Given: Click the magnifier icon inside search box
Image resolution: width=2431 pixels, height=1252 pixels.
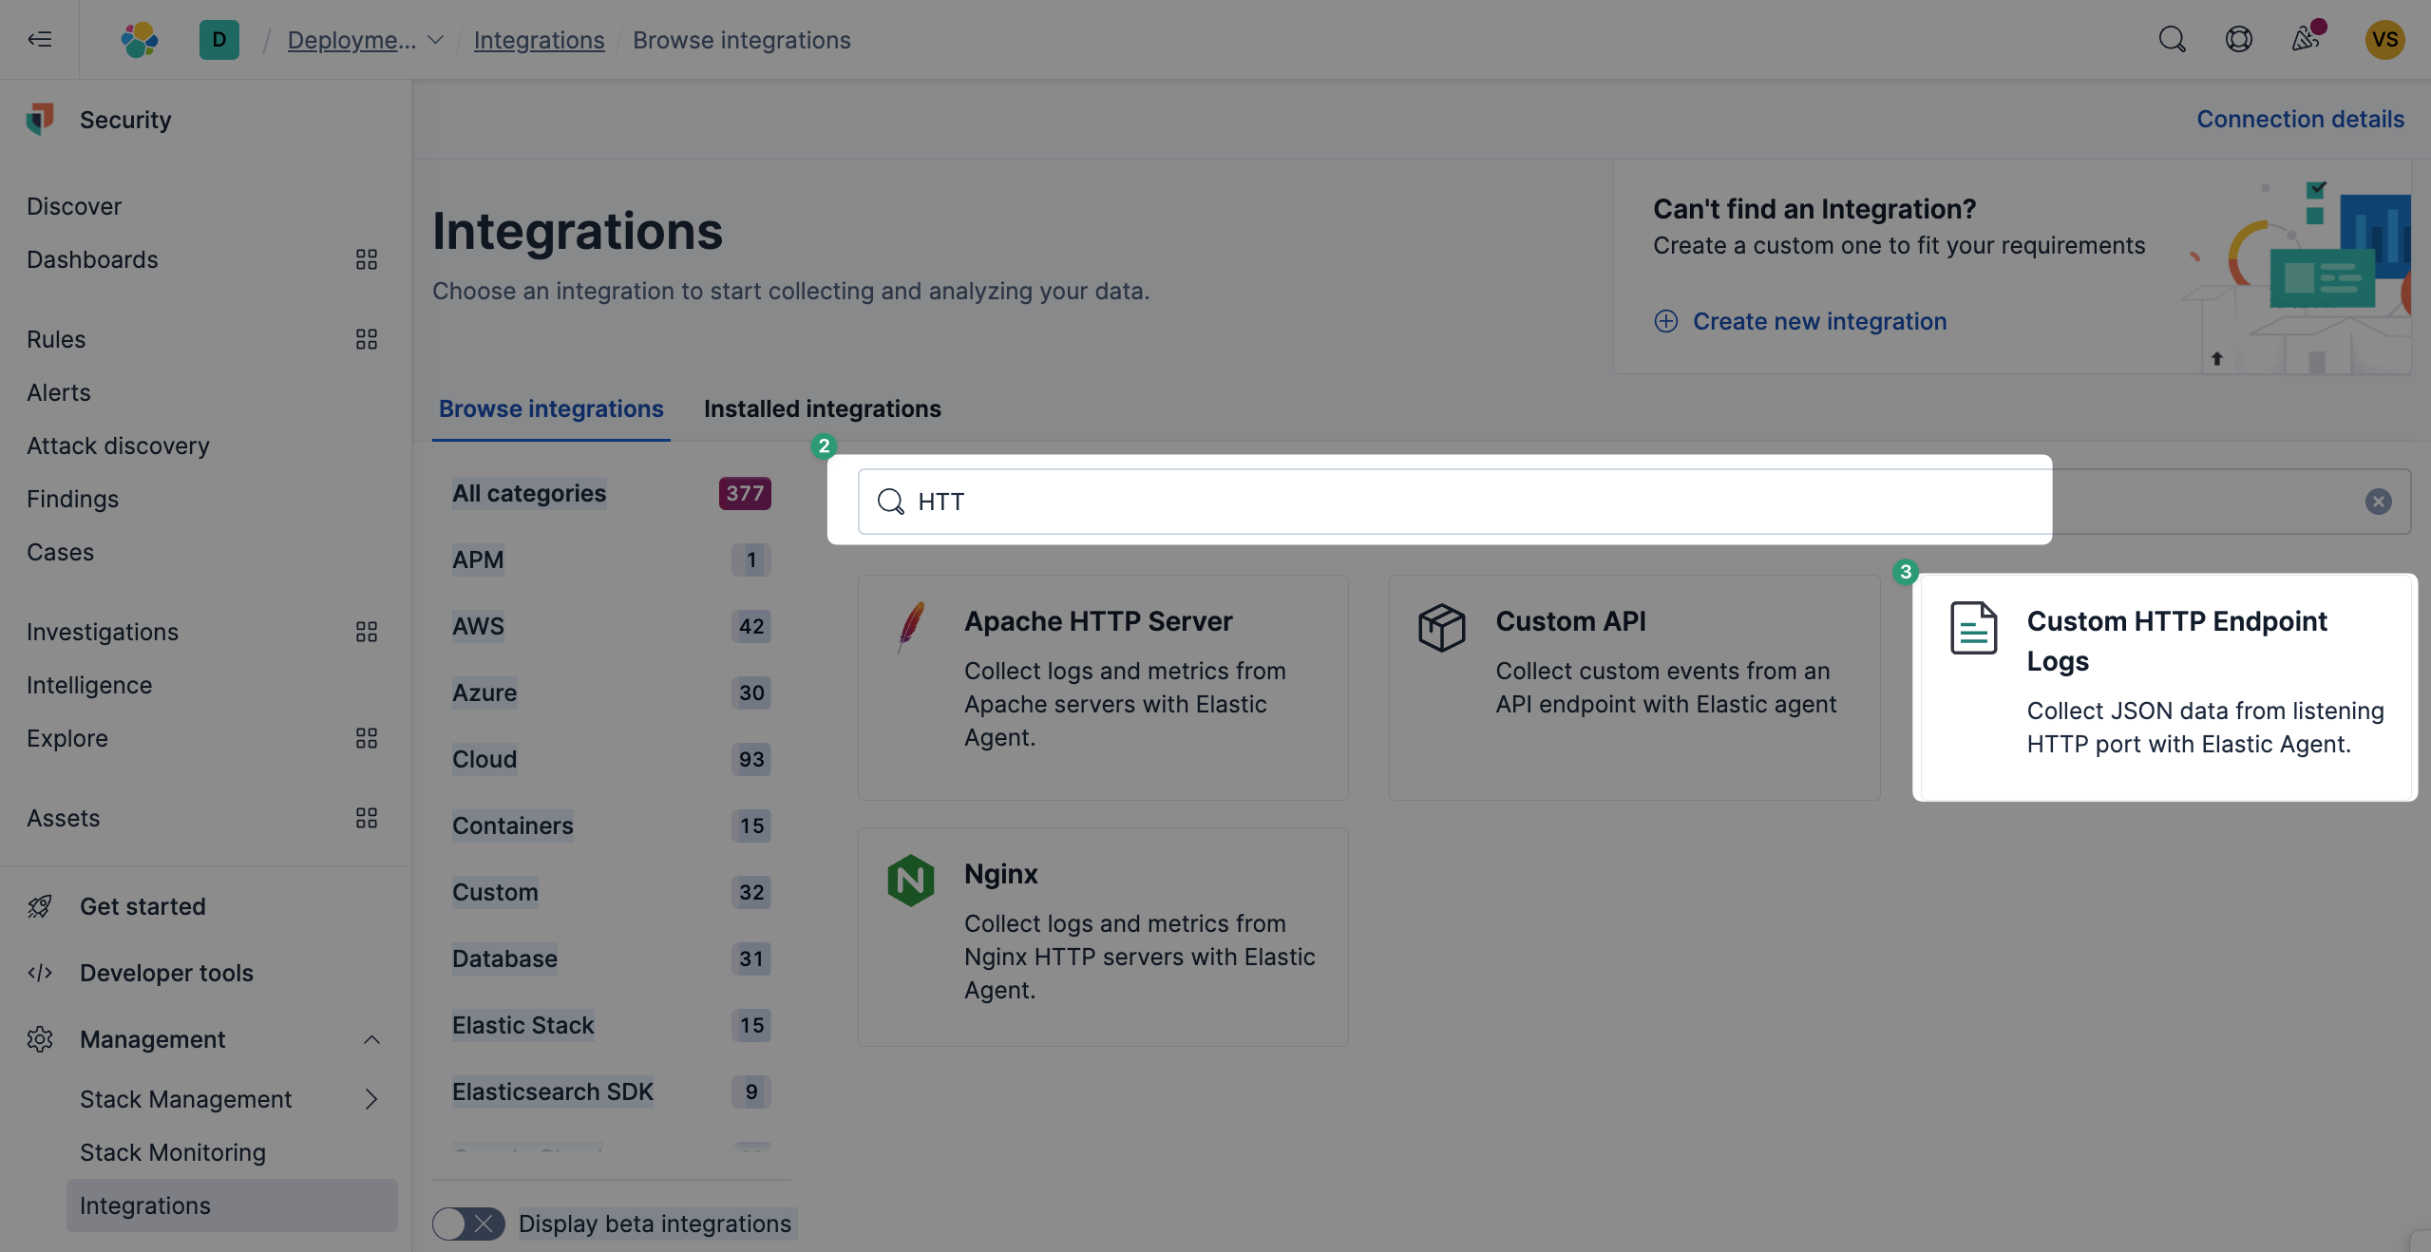Looking at the screenshot, I should click(x=890, y=502).
